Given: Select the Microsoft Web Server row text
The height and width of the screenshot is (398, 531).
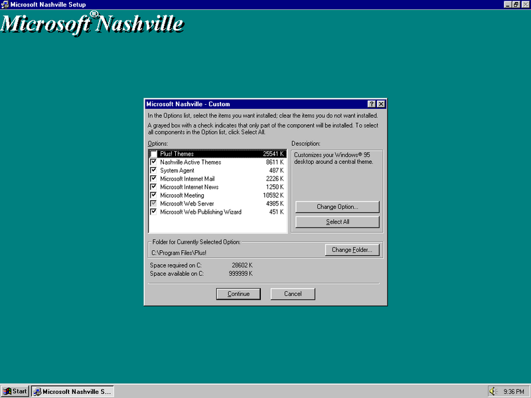Looking at the screenshot, I should click(187, 204).
